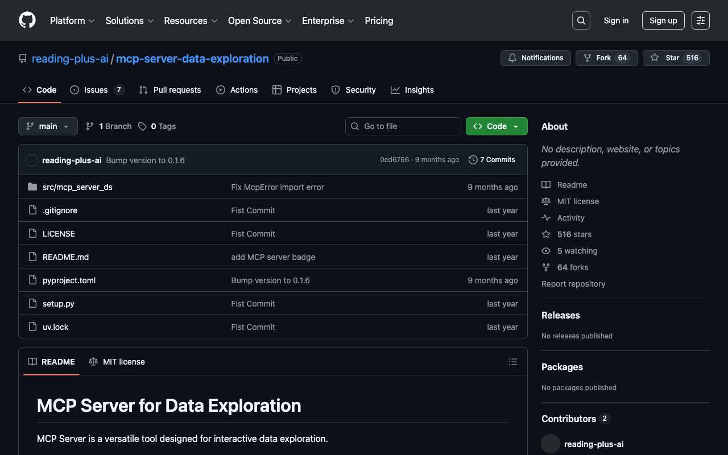Open the green Code dropdown

coord(496,126)
